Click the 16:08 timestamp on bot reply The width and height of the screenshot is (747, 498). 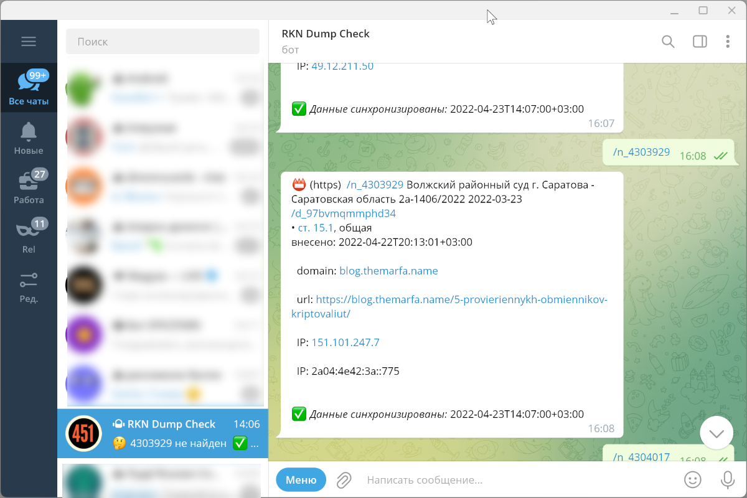click(601, 428)
